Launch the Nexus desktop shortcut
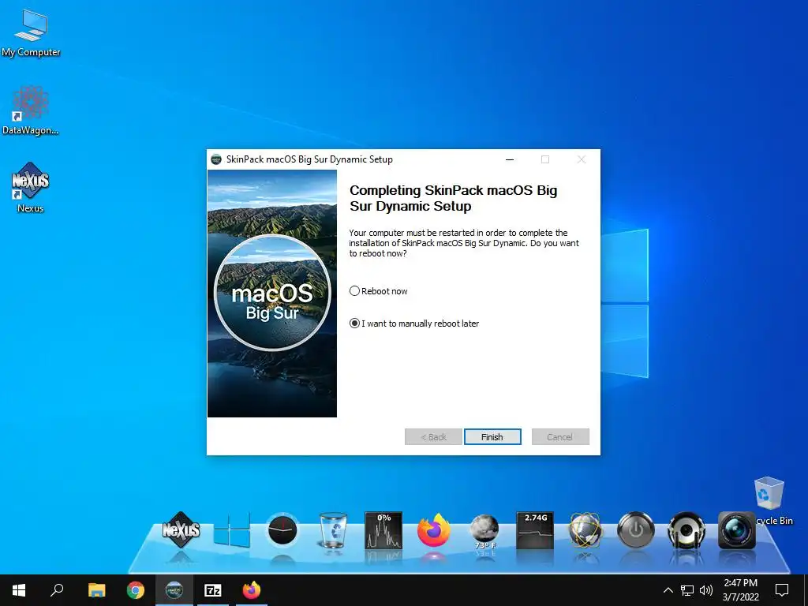Screen dimensions: 808x606 tap(31, 188)
